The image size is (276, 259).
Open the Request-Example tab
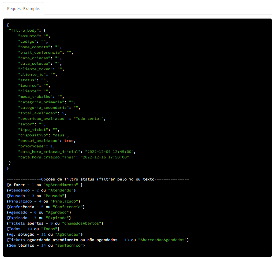[24, 9]
